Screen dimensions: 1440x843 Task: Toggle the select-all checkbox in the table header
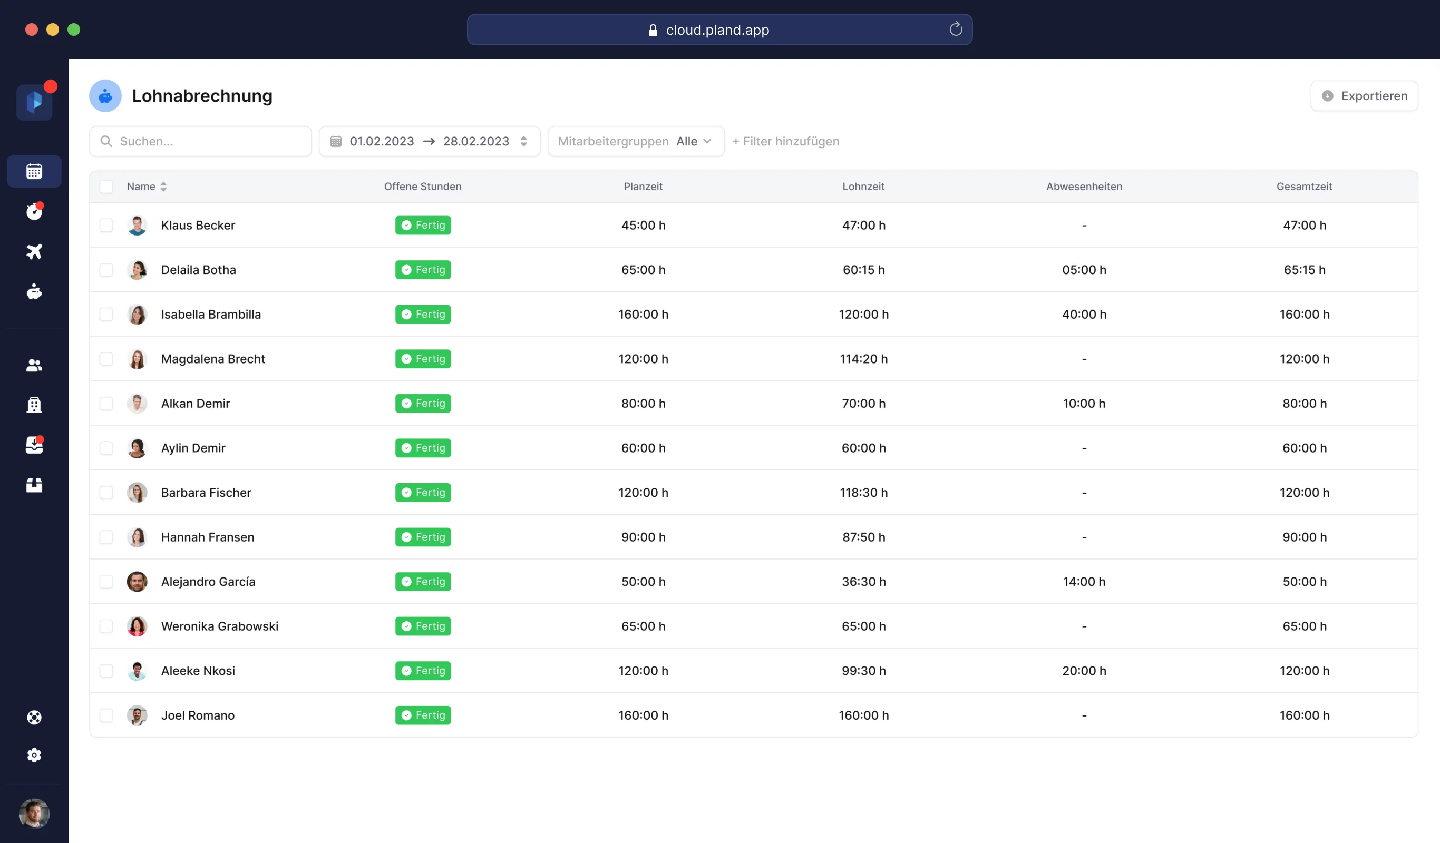tap(106, 187)
